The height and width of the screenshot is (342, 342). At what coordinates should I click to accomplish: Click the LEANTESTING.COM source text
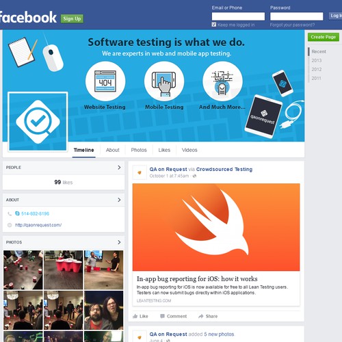tap(154, 301)
